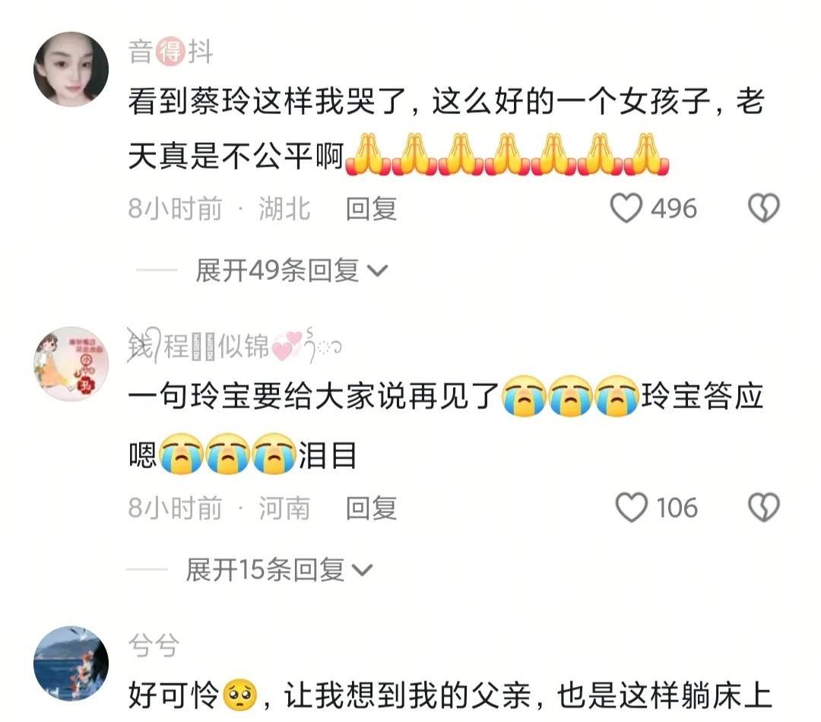Open 音得抖 profile avatar
821x722 pixels.
pyautogui.click(x=71, y=70)
